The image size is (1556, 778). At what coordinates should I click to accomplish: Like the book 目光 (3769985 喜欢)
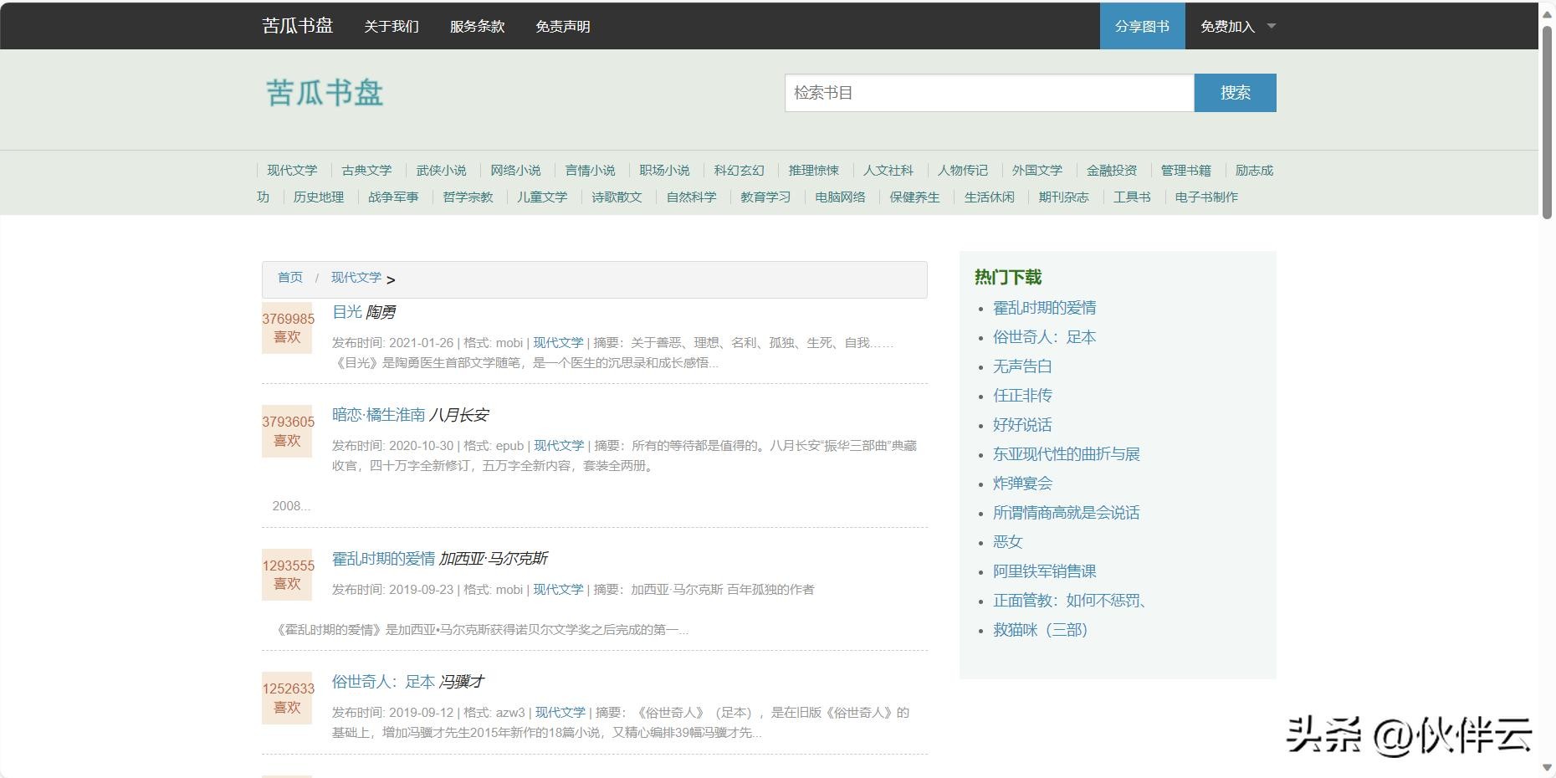(287, 328)
